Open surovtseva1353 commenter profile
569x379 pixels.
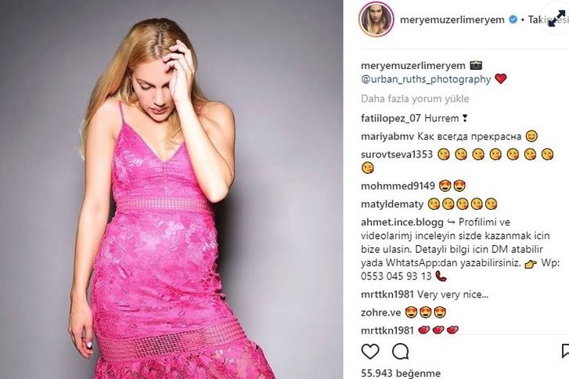(397, 154)
